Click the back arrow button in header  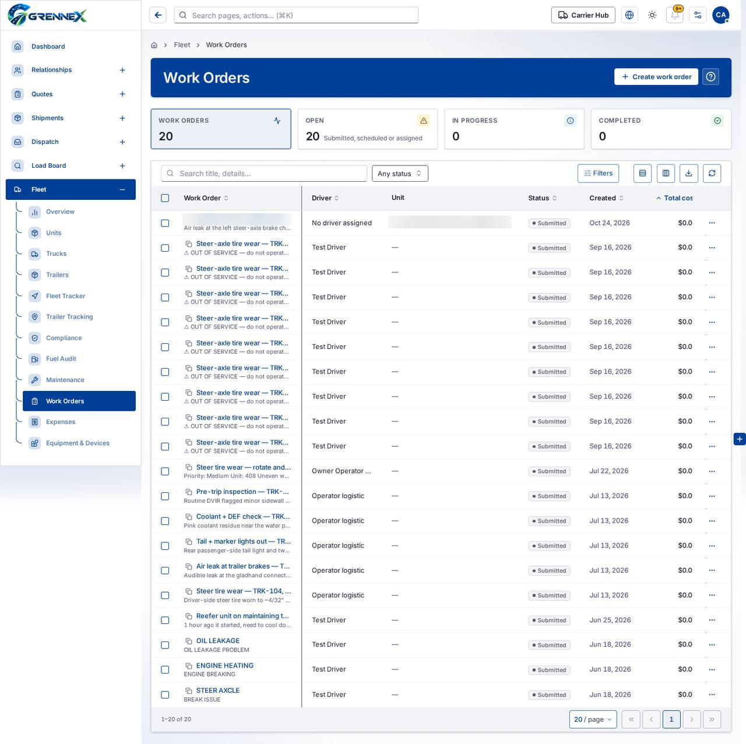[158, 15]
